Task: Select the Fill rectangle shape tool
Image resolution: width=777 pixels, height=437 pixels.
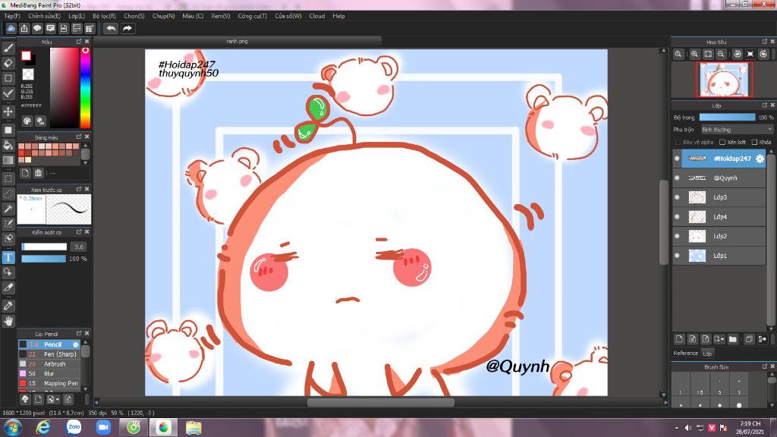Action: [8, 130]
